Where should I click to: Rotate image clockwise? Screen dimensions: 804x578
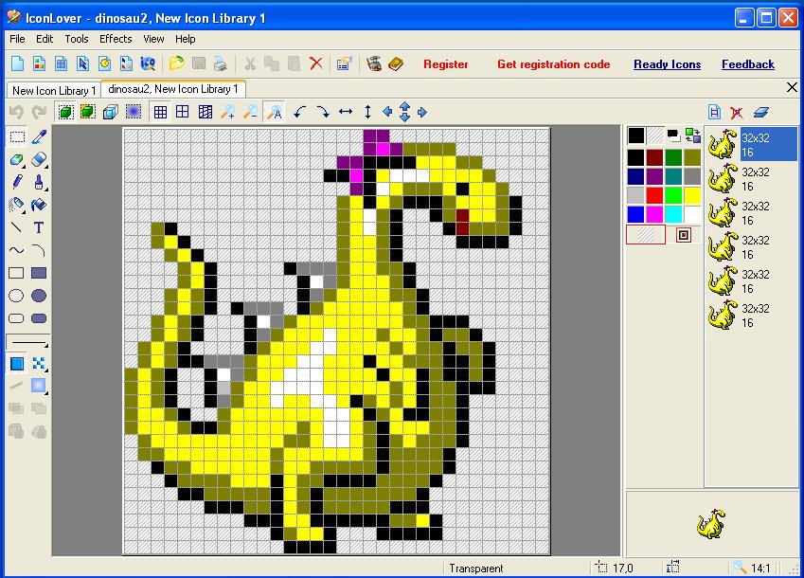[323, 112]
